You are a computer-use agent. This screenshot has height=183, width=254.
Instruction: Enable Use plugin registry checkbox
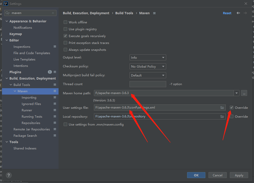tap(66, 29)
